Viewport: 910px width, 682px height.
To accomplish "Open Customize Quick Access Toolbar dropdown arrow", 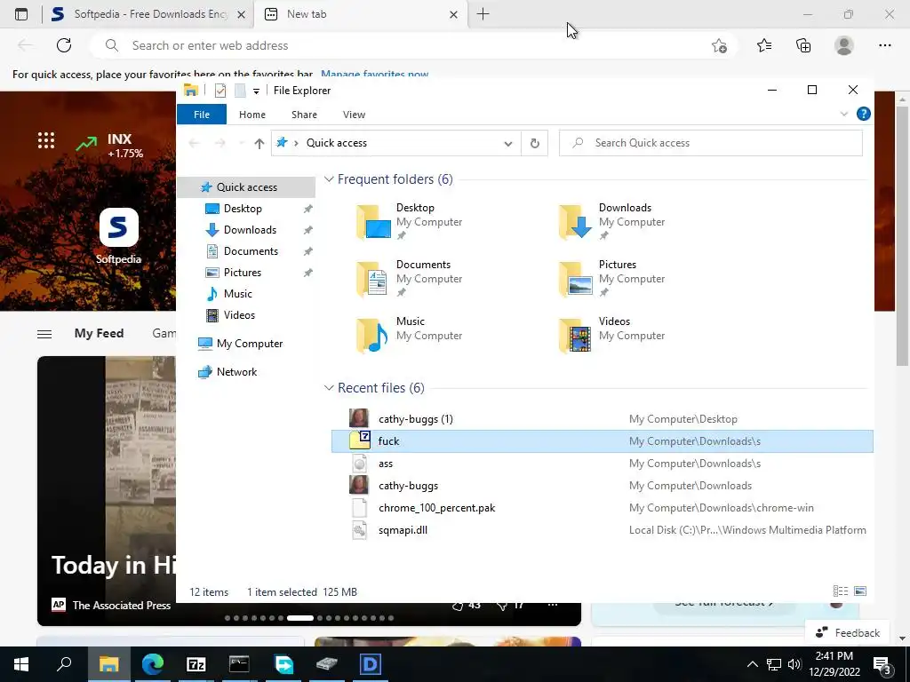I will 256,91.
